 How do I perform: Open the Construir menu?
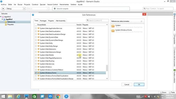click(x=35, y=4)
